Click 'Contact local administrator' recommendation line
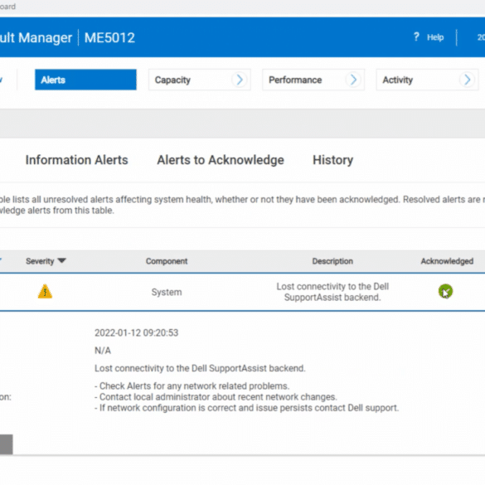This screenshot has height=485, width=485. 216,397
